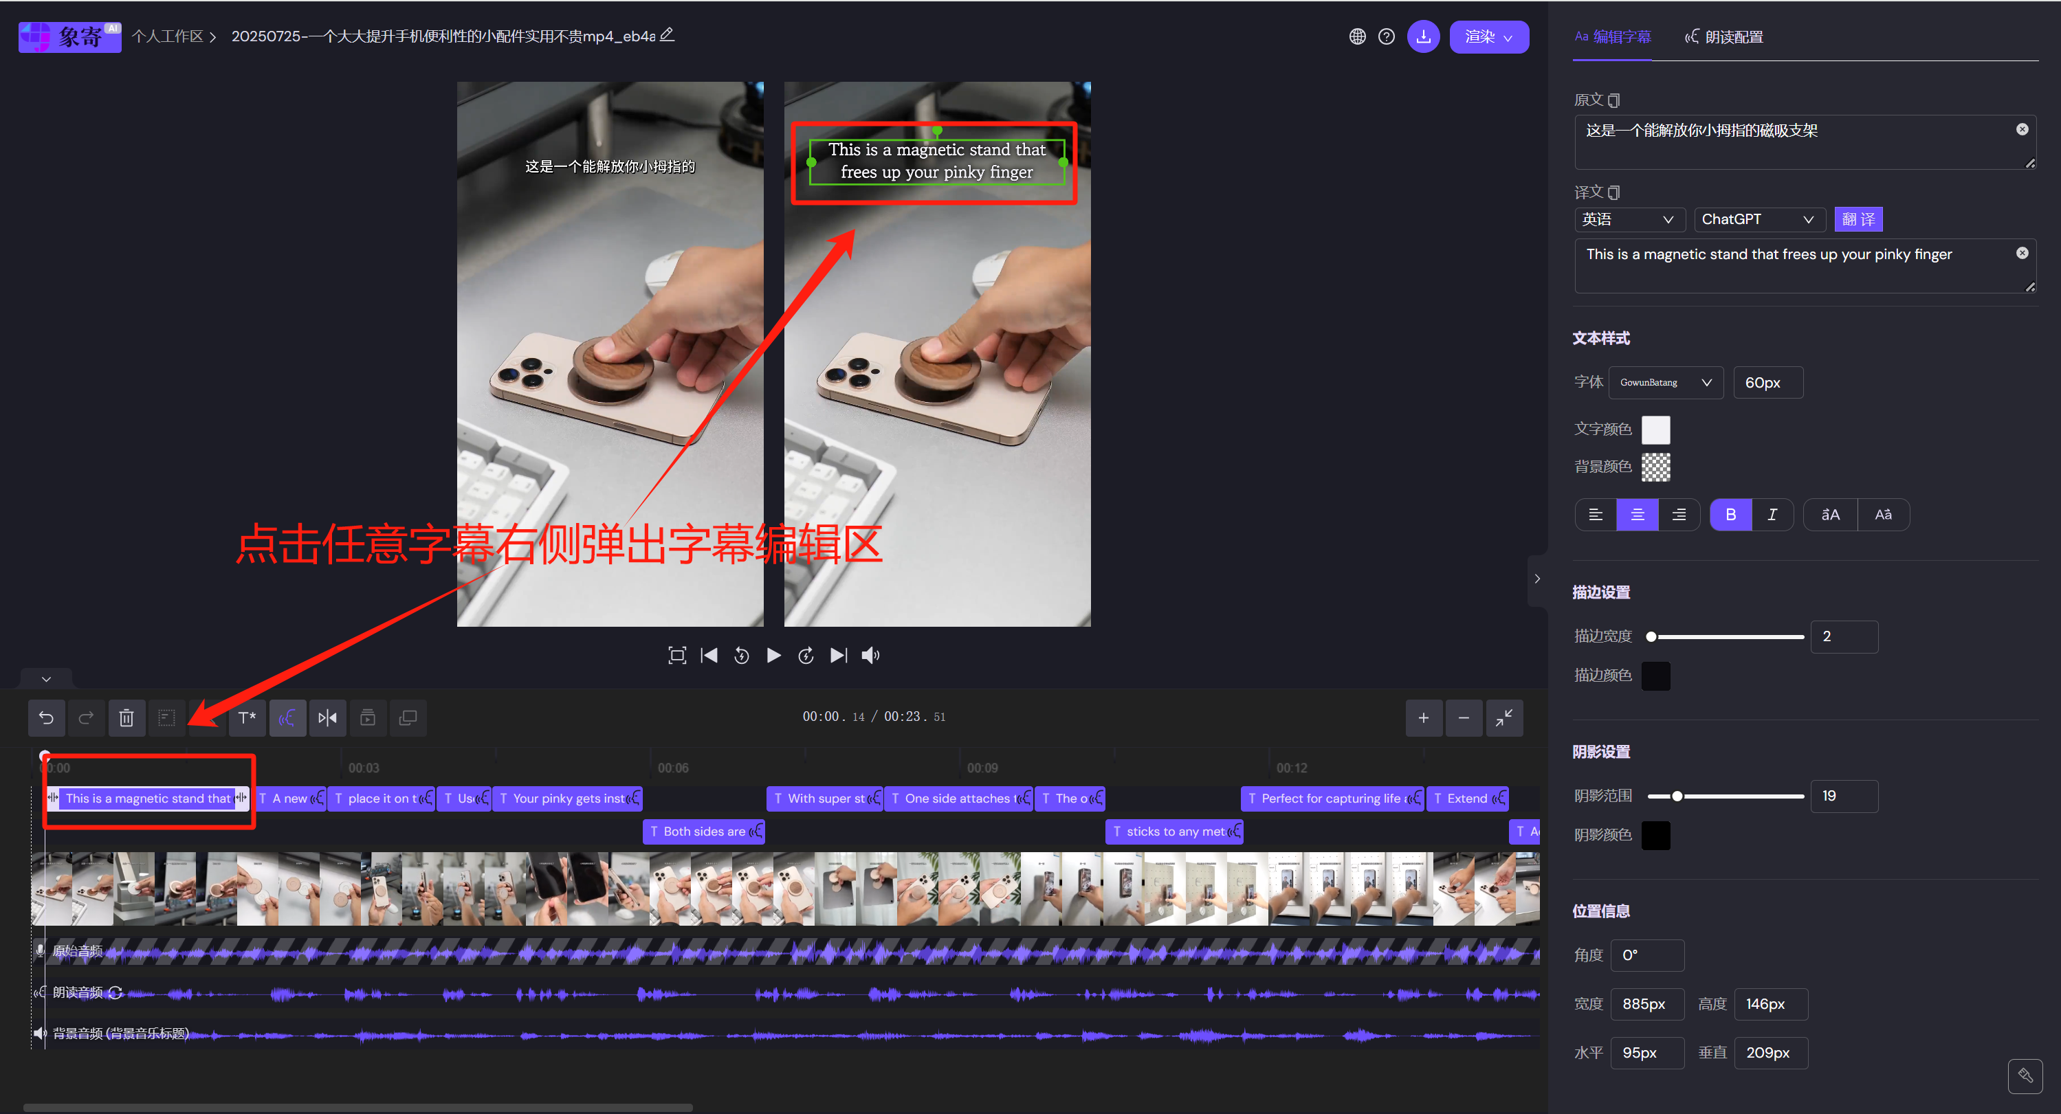Toggle italic subtitle text
The image size is (2061, 1114).
[1772, 514]
